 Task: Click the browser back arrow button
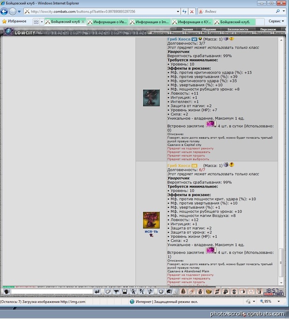(x=4, y=11)
